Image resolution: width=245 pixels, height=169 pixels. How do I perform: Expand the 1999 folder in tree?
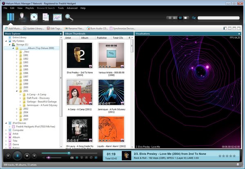pyautogui.click(x=16, y=84)
